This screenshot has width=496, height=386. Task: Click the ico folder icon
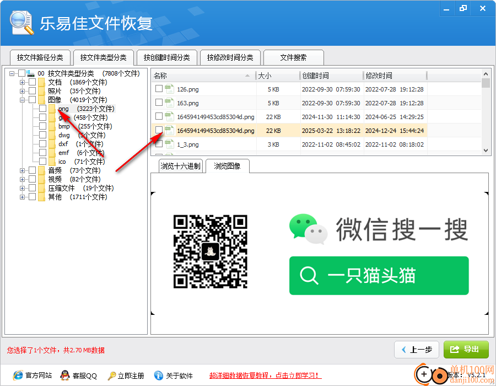click(52, 162)
